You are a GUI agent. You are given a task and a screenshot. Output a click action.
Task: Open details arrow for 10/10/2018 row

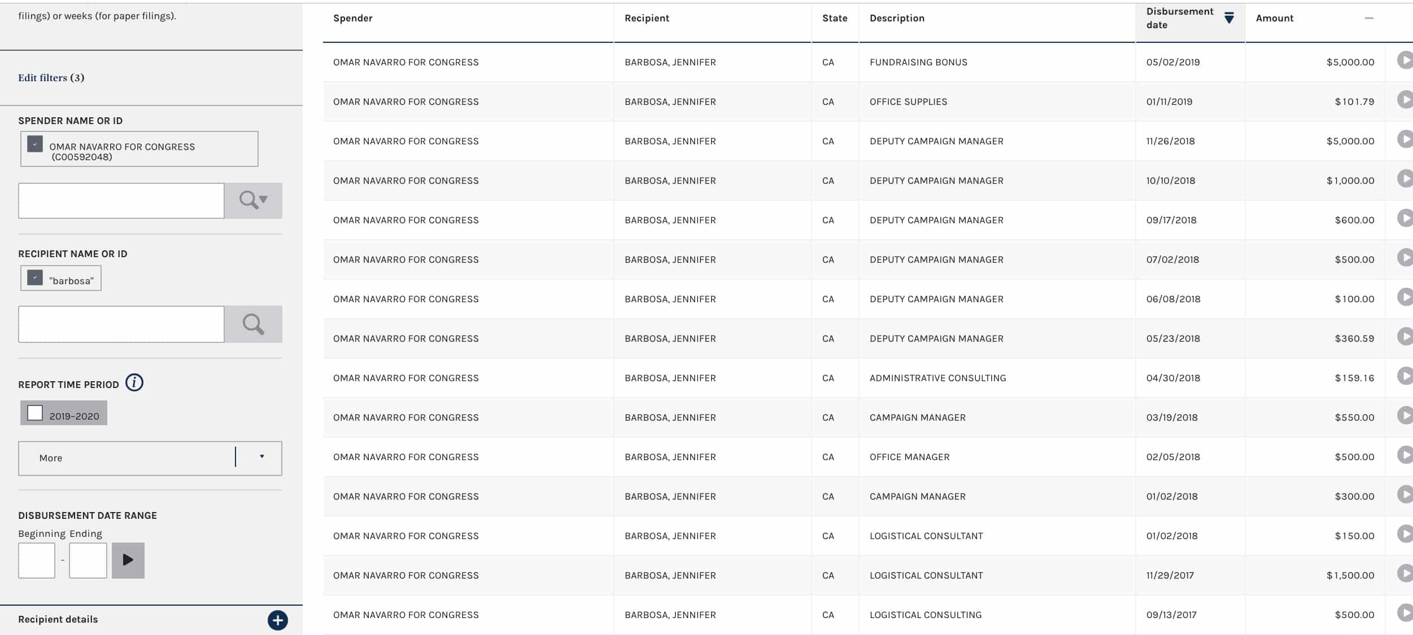point(1405,178)
